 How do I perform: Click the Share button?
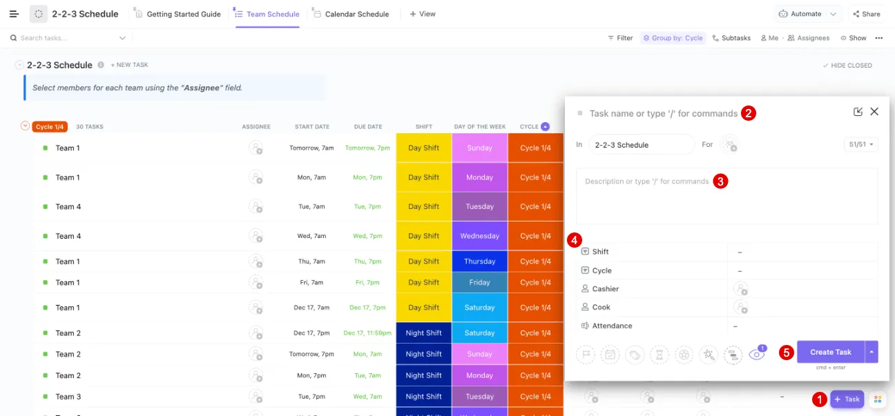pyautogui.click(x=866, y=14)
